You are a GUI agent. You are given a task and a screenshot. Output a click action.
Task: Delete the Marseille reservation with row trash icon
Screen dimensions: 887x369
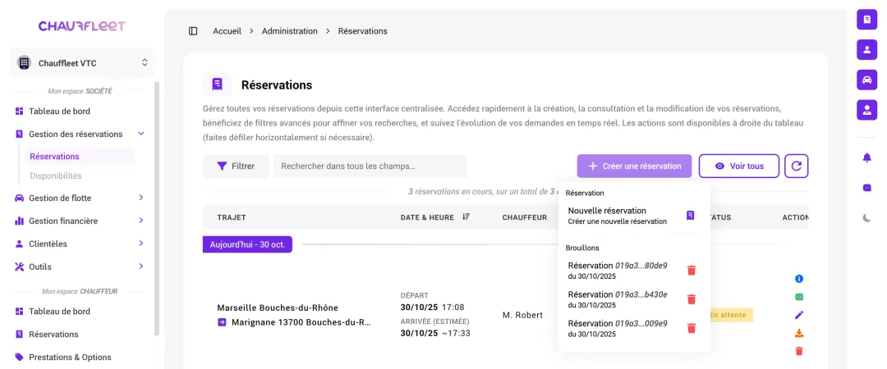(799, 351)
